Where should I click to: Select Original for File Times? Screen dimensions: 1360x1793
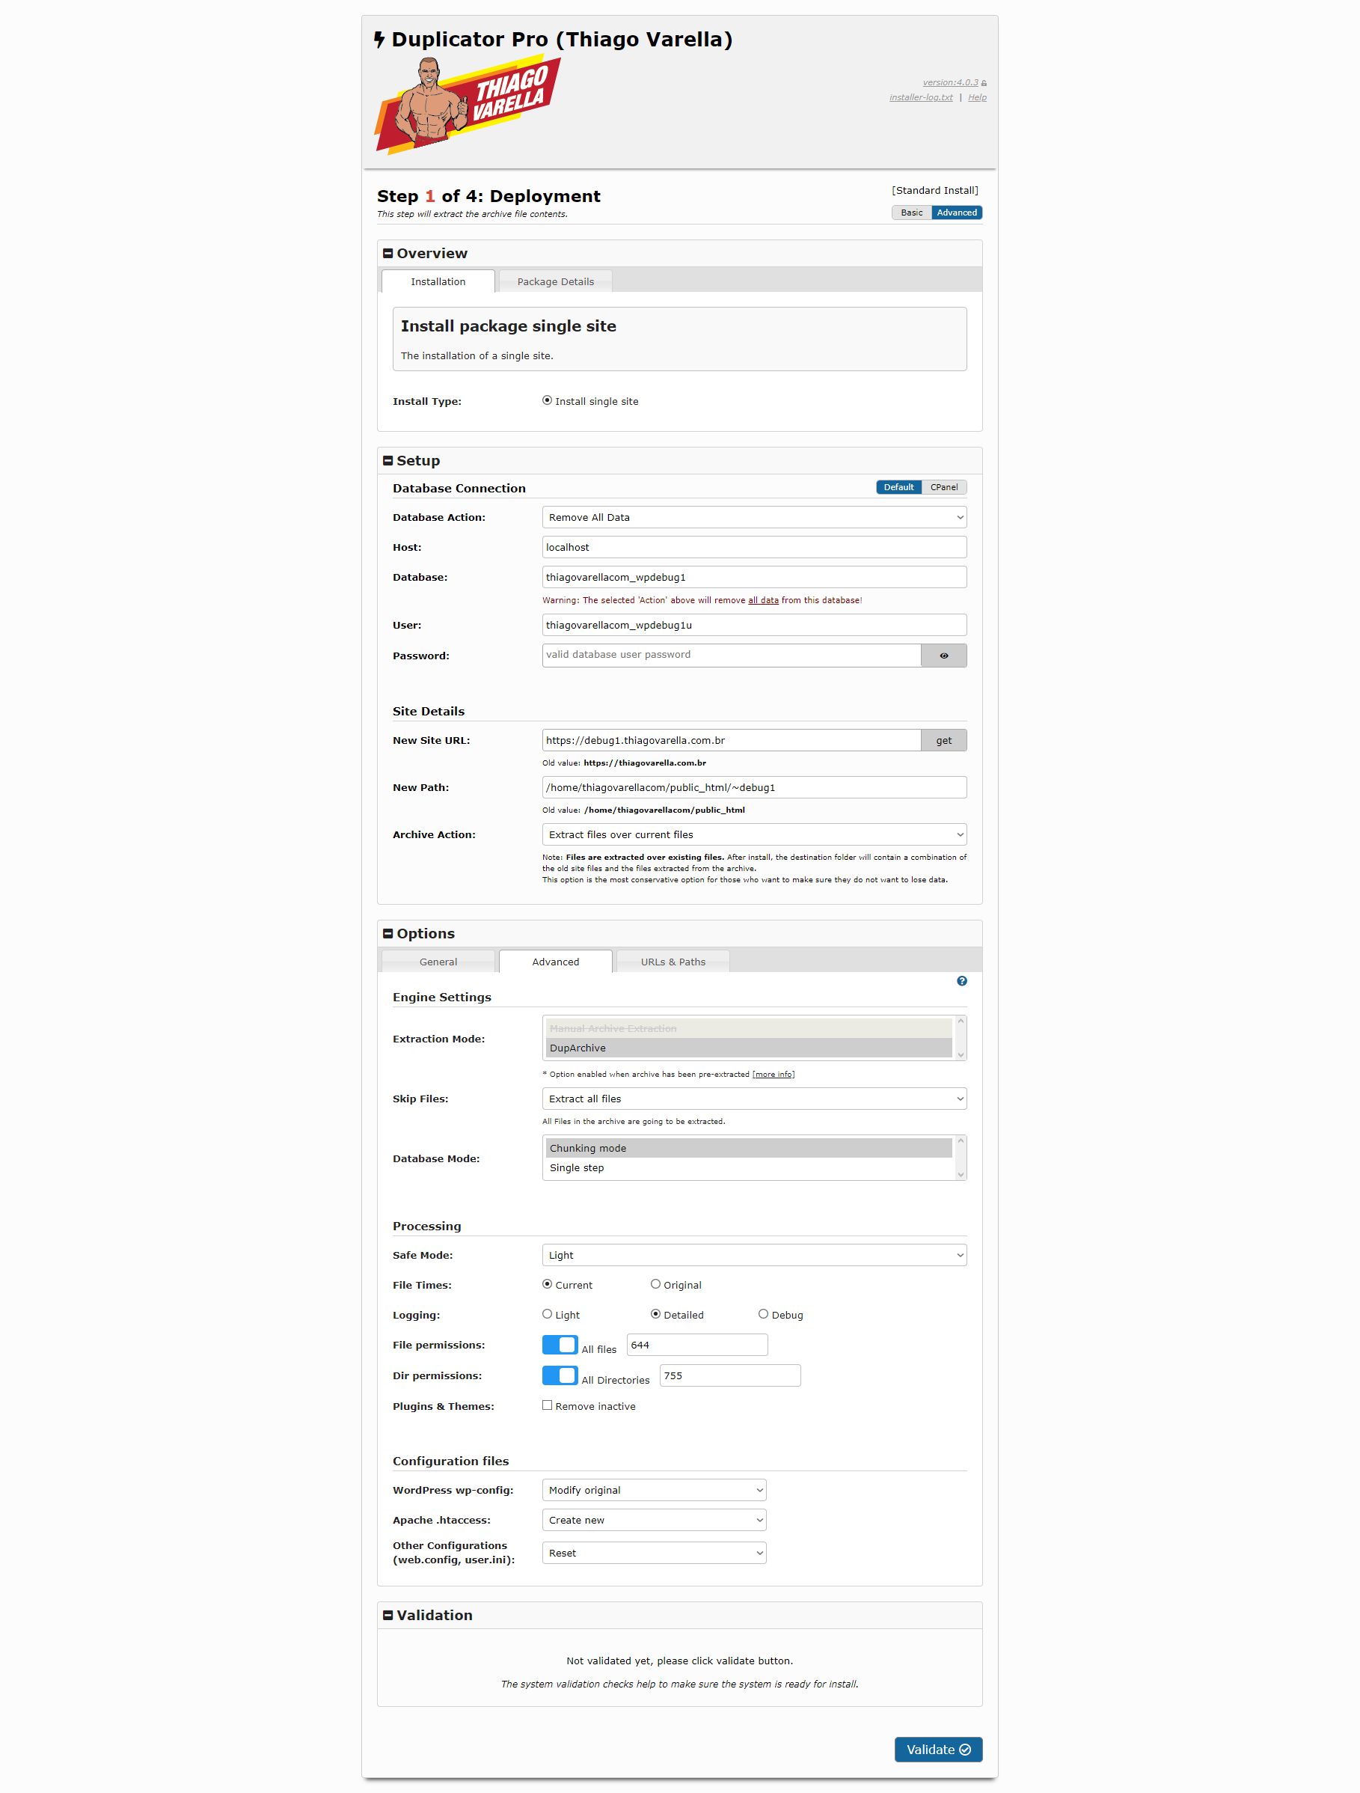655,1284
